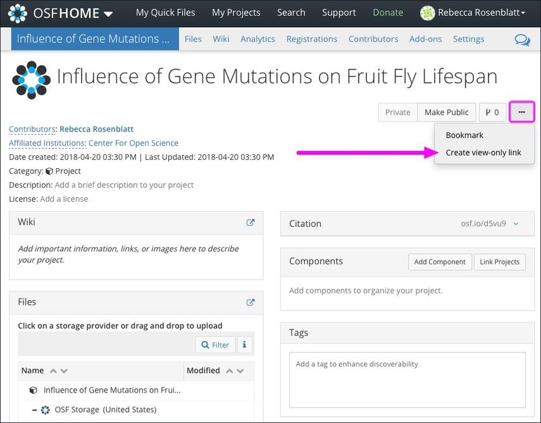Open the Rebecca Rosenblatt user menu

(481, 13)
